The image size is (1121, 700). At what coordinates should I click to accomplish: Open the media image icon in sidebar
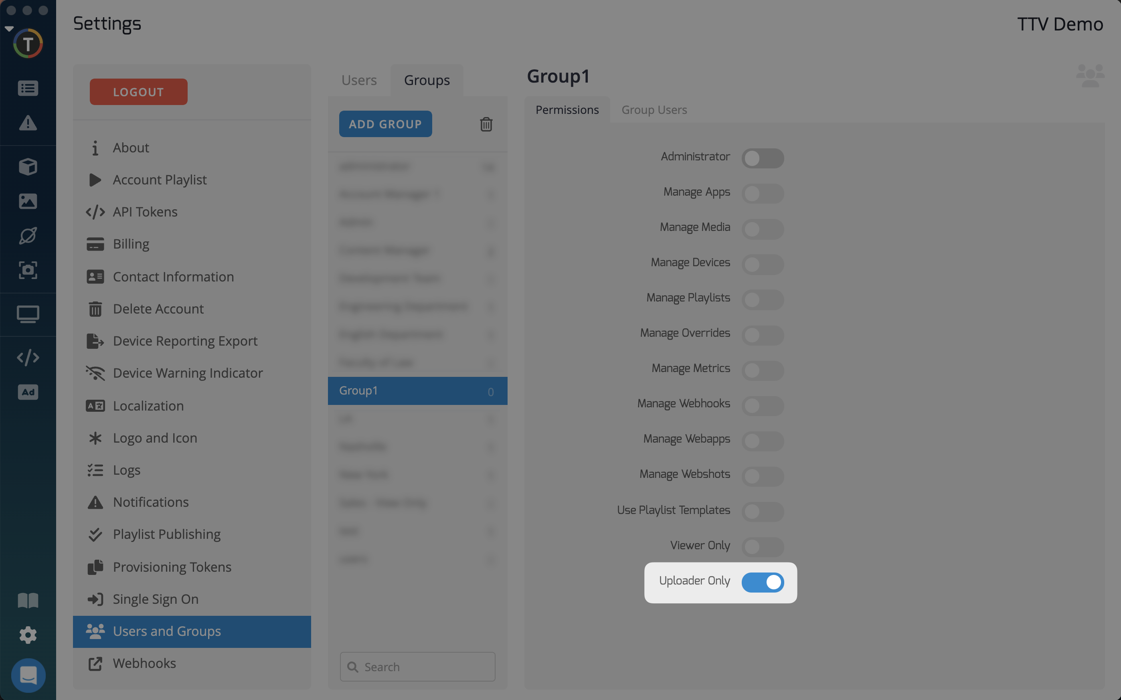28,201
